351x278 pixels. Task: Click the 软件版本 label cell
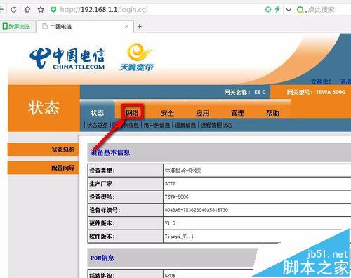point(125,237)
